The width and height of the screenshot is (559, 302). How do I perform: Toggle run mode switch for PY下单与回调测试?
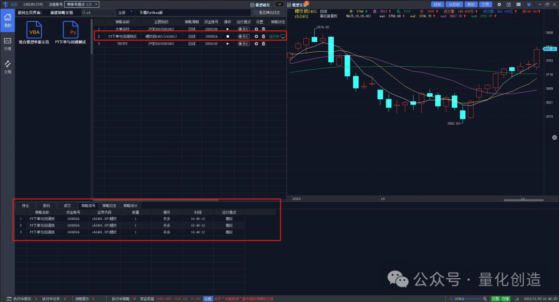click(x=244, y=36)
